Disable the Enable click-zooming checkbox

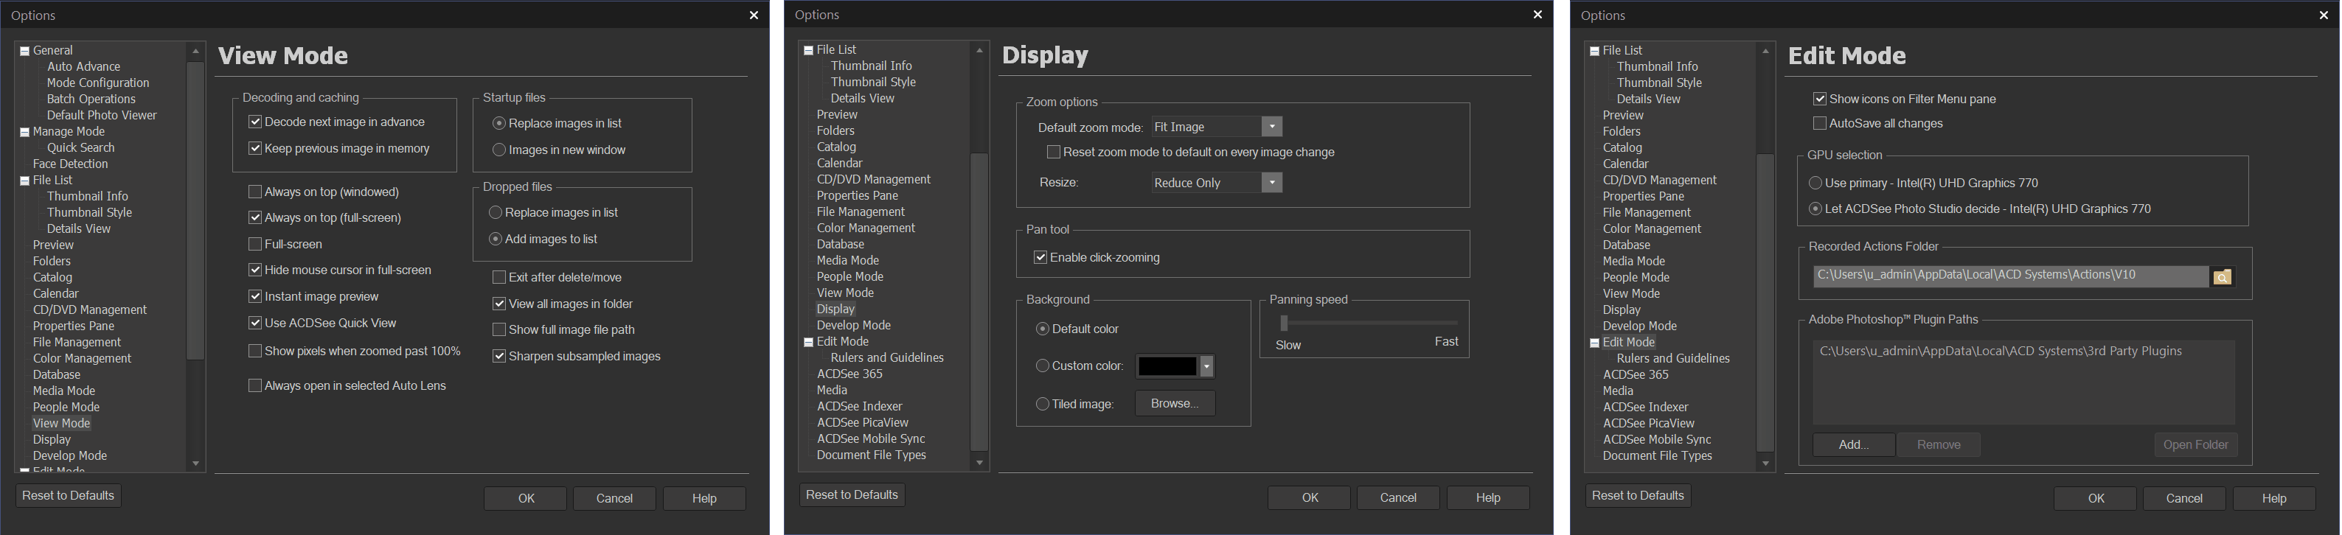(x=1041, y=258)
